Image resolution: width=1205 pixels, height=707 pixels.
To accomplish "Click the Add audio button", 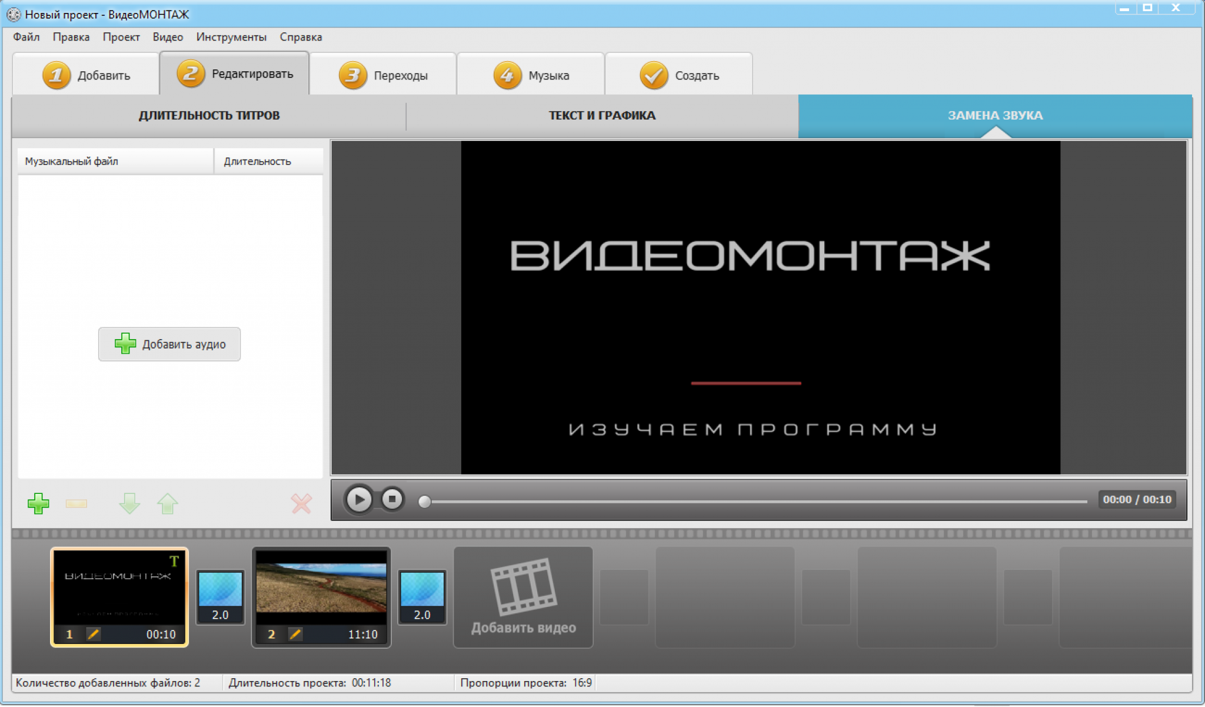I will (168, 343).
